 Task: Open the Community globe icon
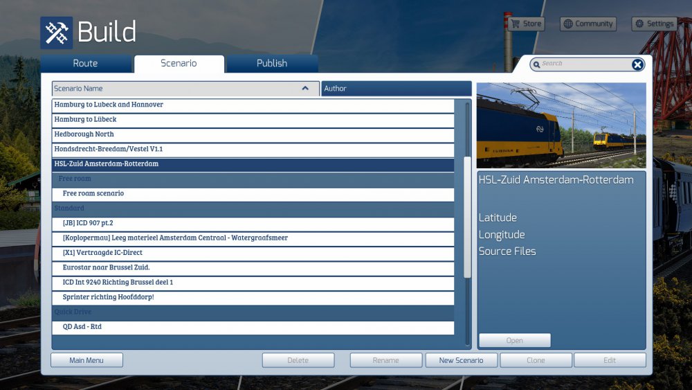(568, 24)
